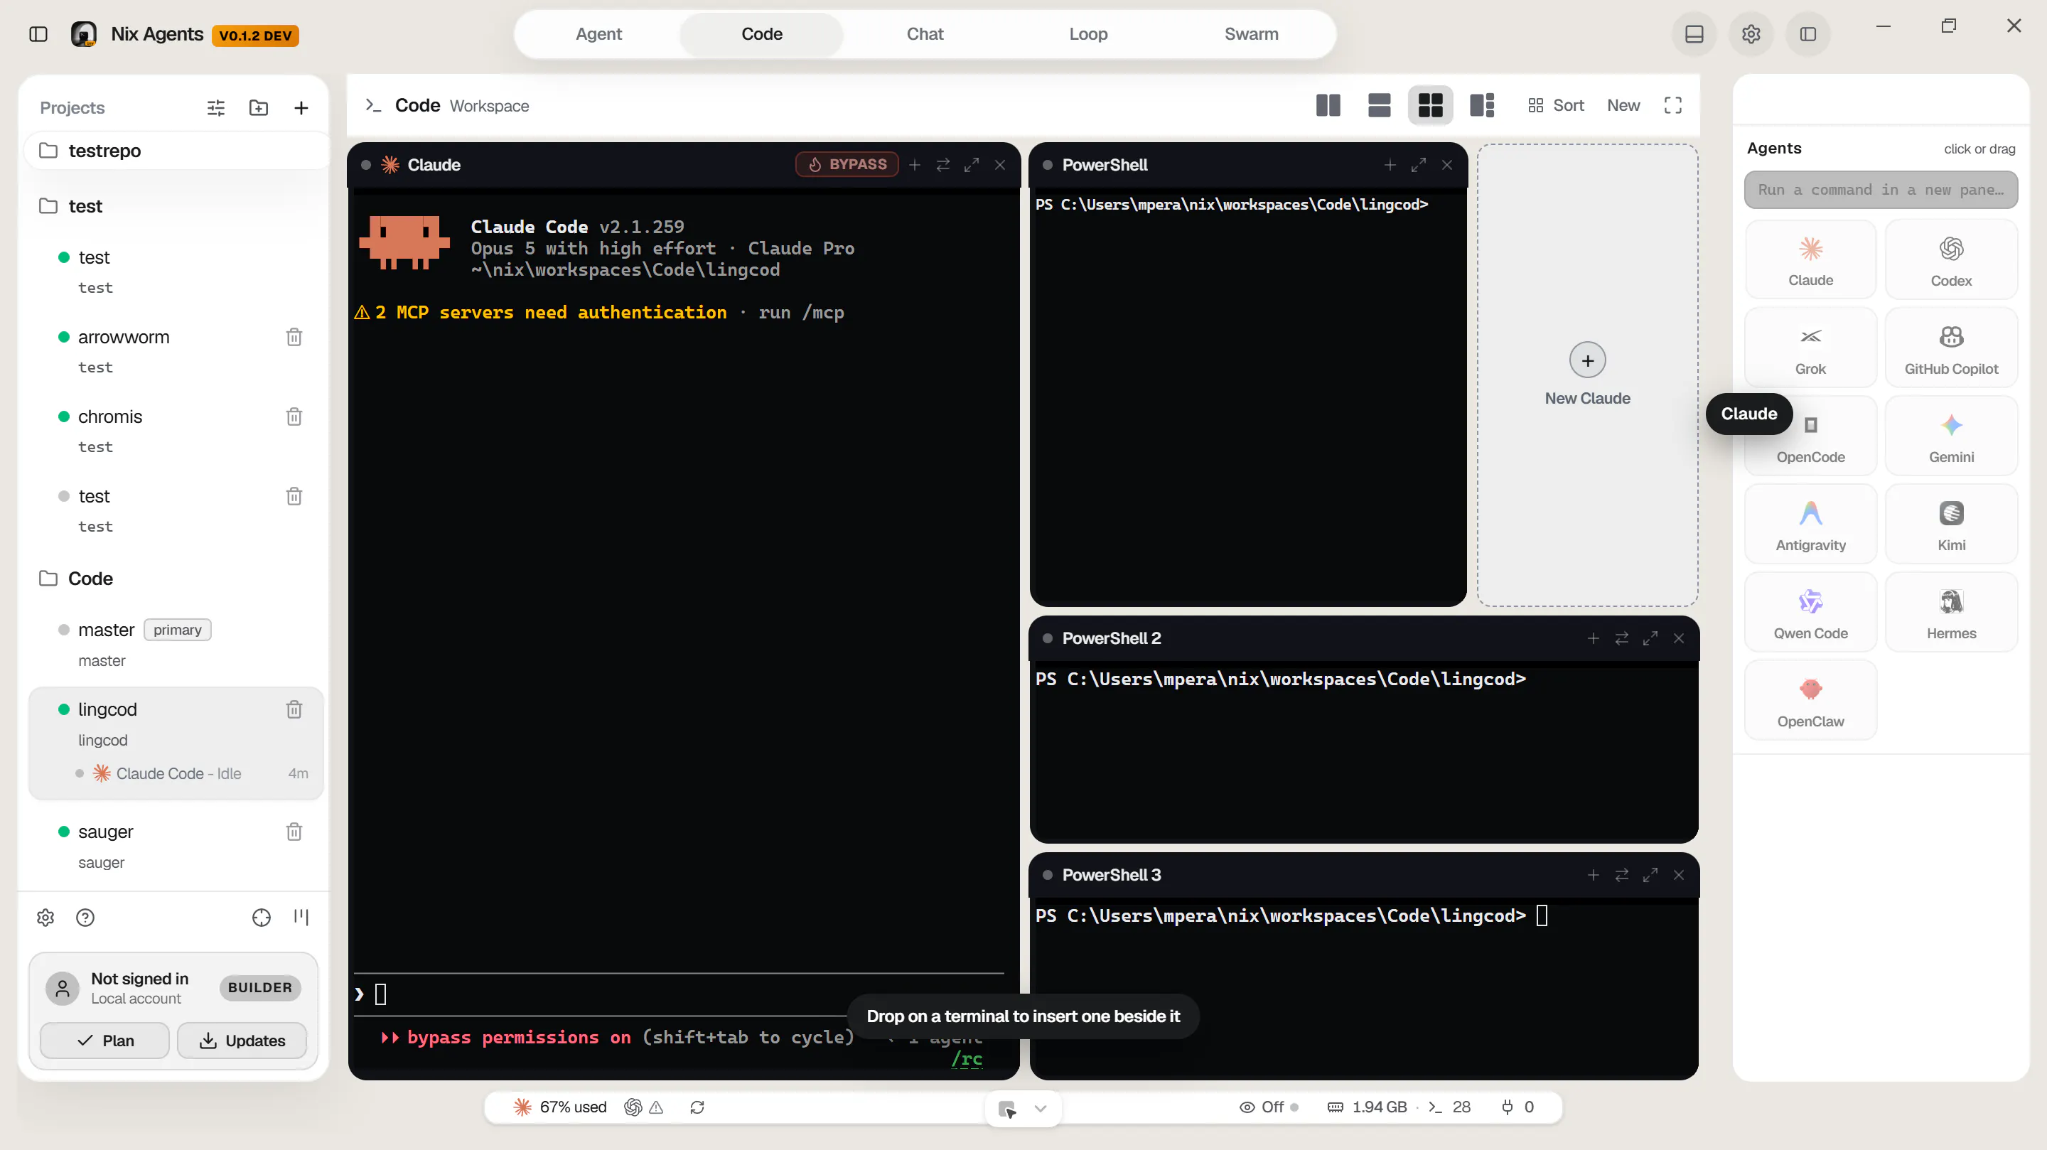Image resolution: width=2047 pixels, height=1150 pixels.
Task: Select the two-column layout icon
Action: coord(1328,106)
